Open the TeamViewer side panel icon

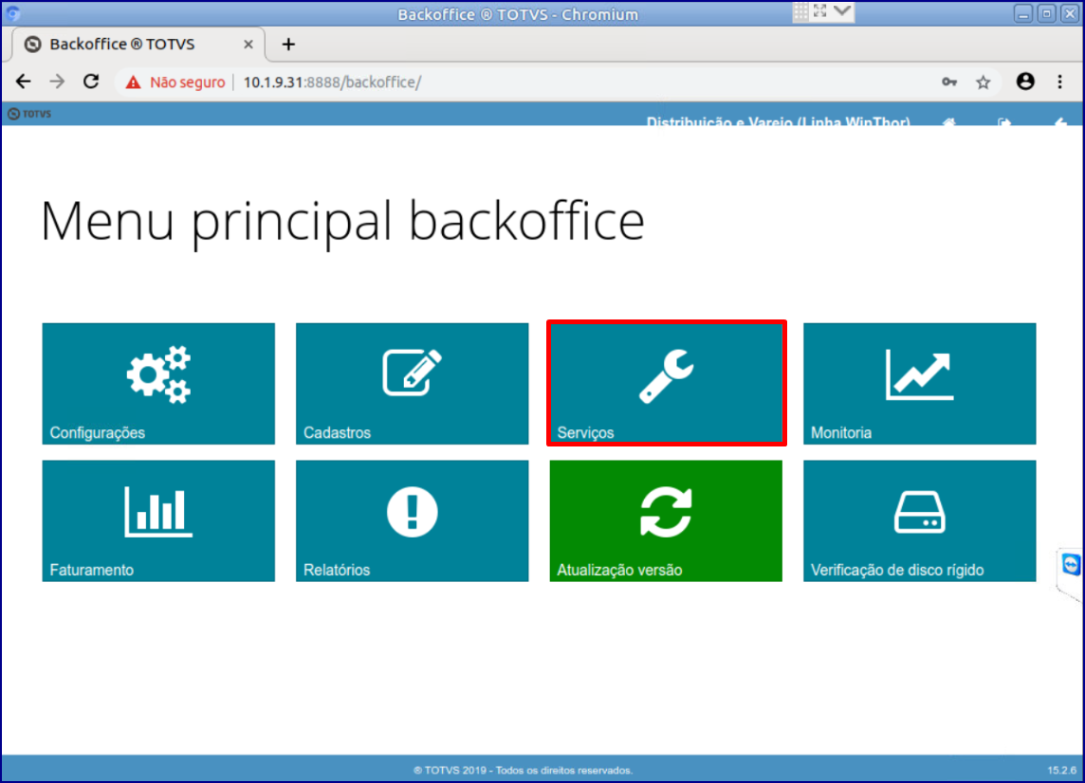click(1071, 564)
